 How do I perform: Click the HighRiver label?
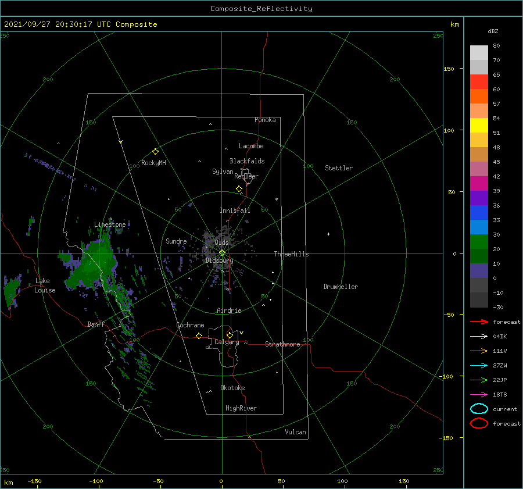point(241,408)
